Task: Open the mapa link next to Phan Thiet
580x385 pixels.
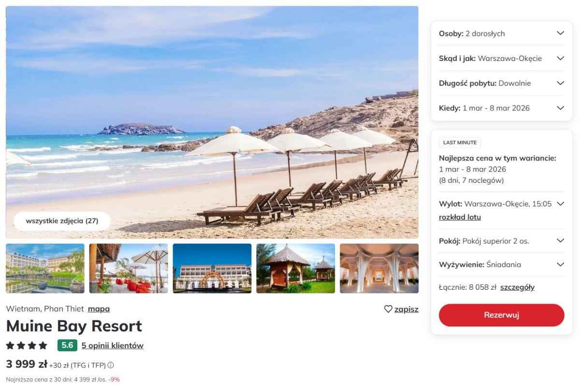Action: [99, 309]
